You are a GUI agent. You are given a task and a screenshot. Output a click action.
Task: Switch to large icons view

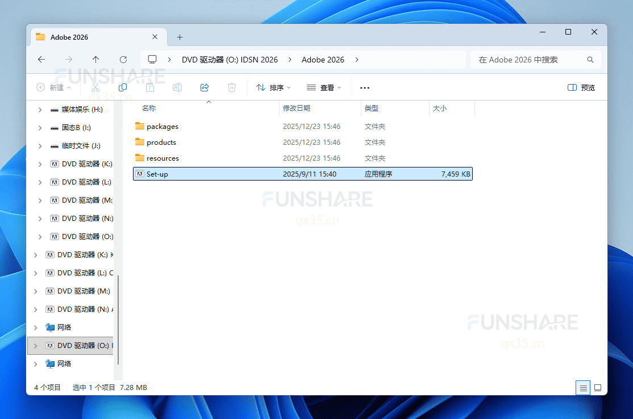click(597, 388)
